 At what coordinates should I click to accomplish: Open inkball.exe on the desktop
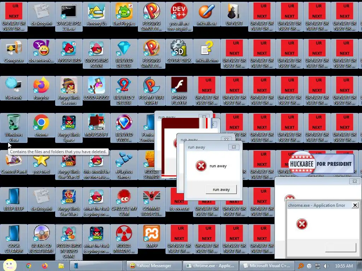click(x=206, y=14)
